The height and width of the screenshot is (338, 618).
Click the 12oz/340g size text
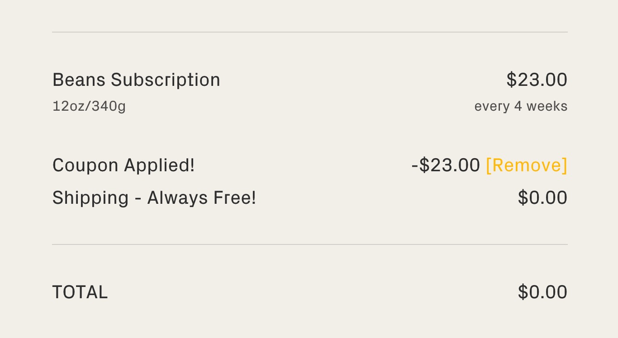(89, 106)
